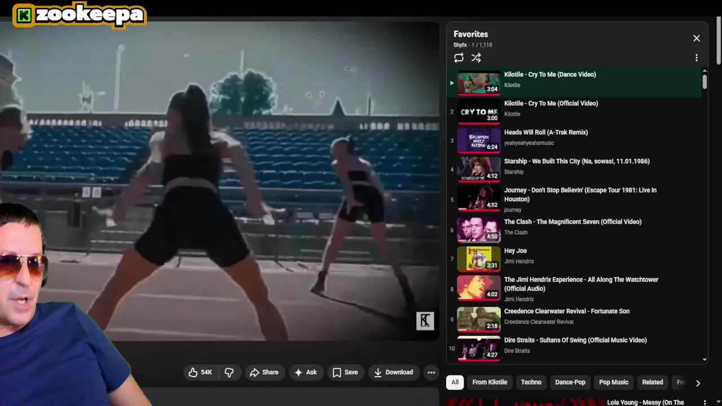
Task: Click the playlist scrollbar thumb
Action: point(705,82)
